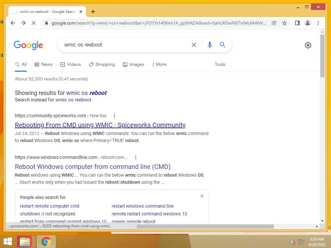The width and height of the screenshot is (331, 248).
Task: Open the muted volume tray icon
Action: pos(293,242)
